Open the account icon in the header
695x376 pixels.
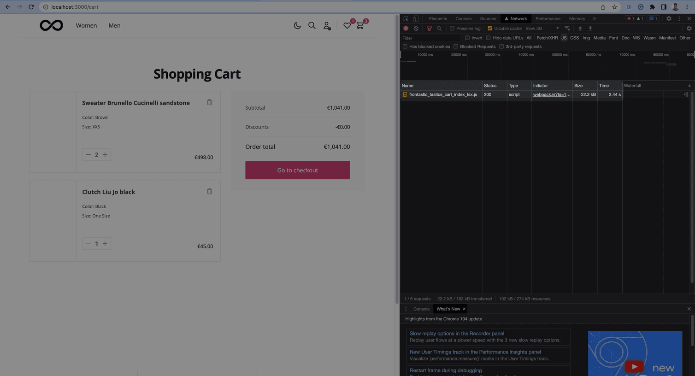pyautogui.click(x=327, y=25)
